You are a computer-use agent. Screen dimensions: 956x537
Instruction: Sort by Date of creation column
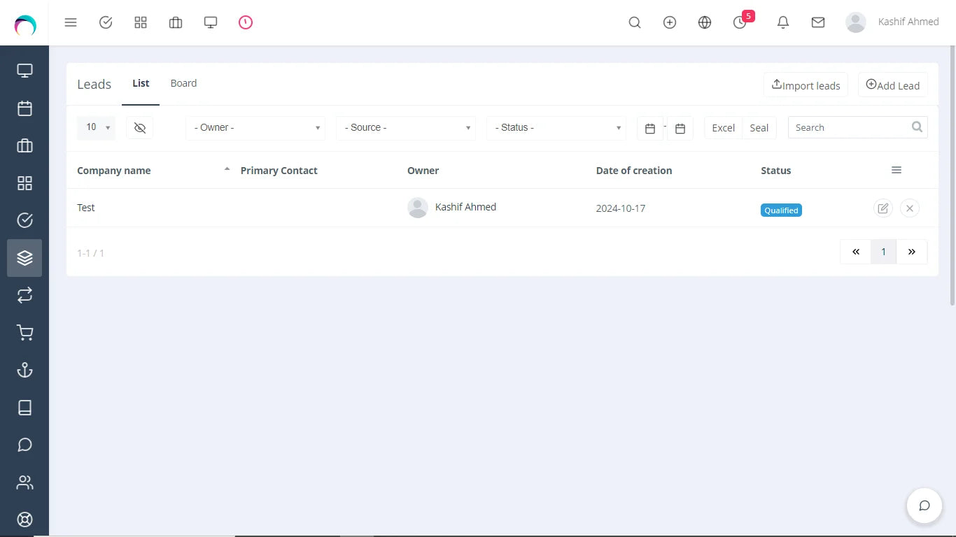point(634,171)
